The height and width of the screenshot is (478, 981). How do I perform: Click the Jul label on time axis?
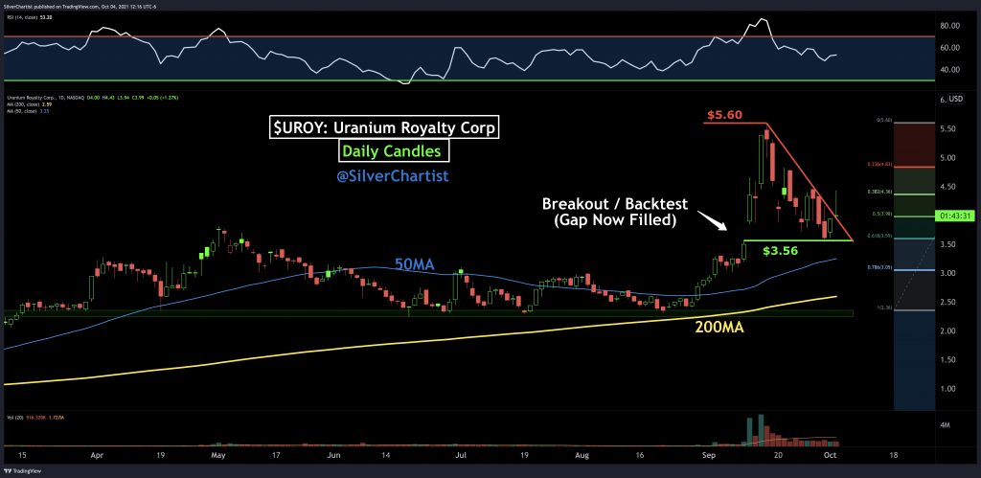(463, 456)
